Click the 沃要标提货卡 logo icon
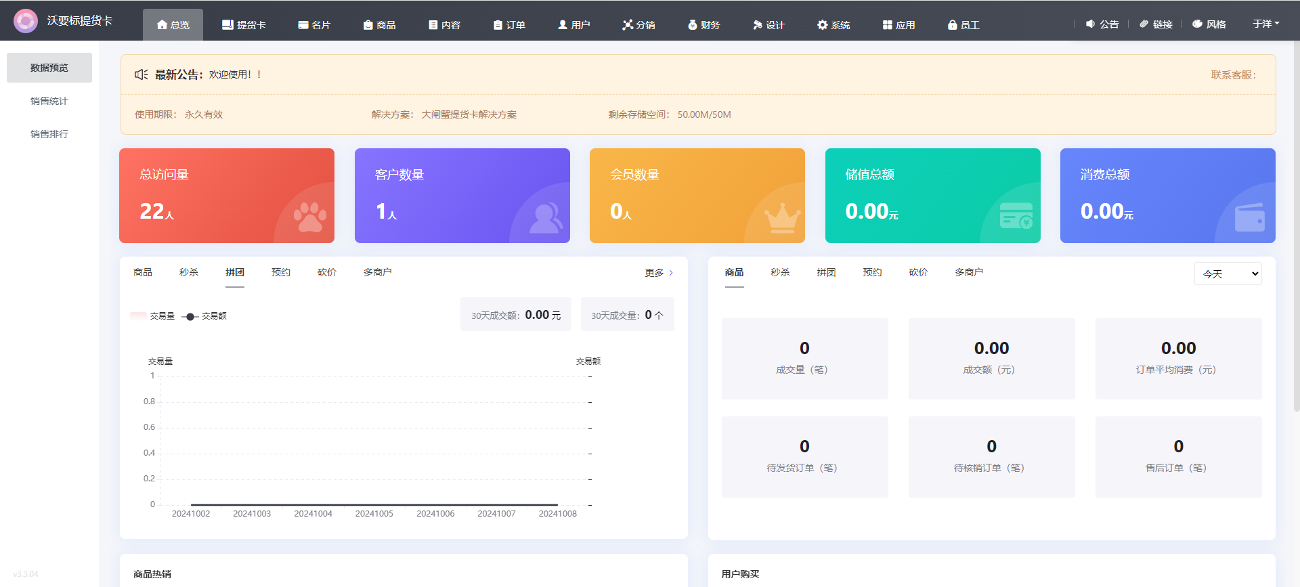 pos(26,21)
